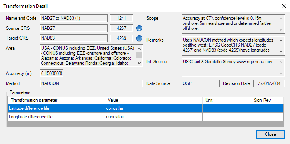Viewport: 290px width, 144px height.
Task: Click Unit cell of Latitude difference file
Action: (x=227, y=108)
